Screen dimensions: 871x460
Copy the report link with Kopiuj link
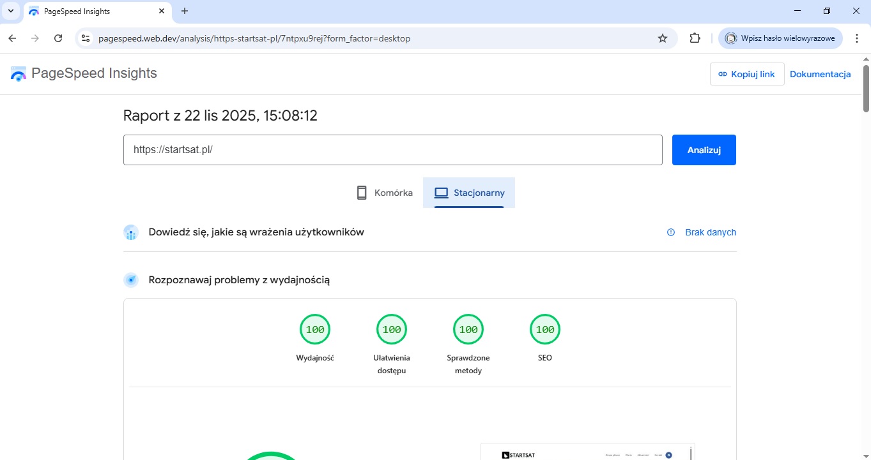pos(747,74)
